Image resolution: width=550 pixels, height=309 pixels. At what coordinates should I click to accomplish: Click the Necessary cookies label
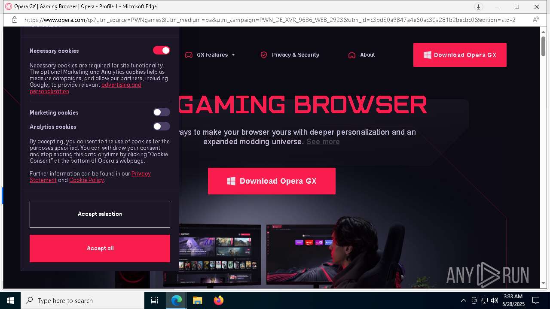click(54, 51)
